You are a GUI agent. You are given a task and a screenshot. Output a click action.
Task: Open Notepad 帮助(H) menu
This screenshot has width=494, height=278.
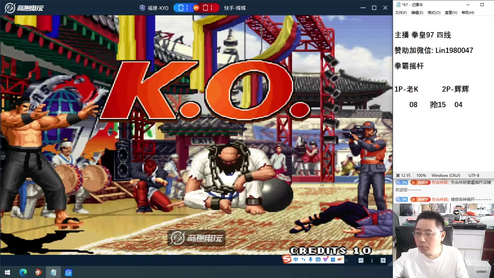click(468, 13)
